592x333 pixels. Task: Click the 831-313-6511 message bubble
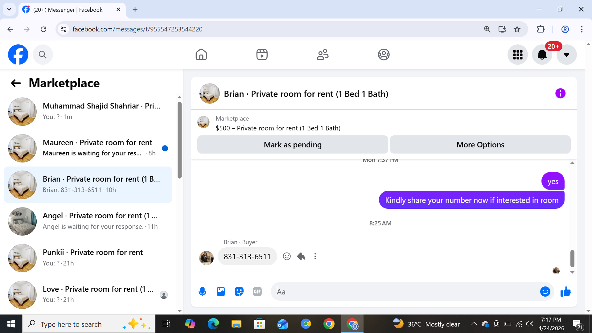click(247, 257)
